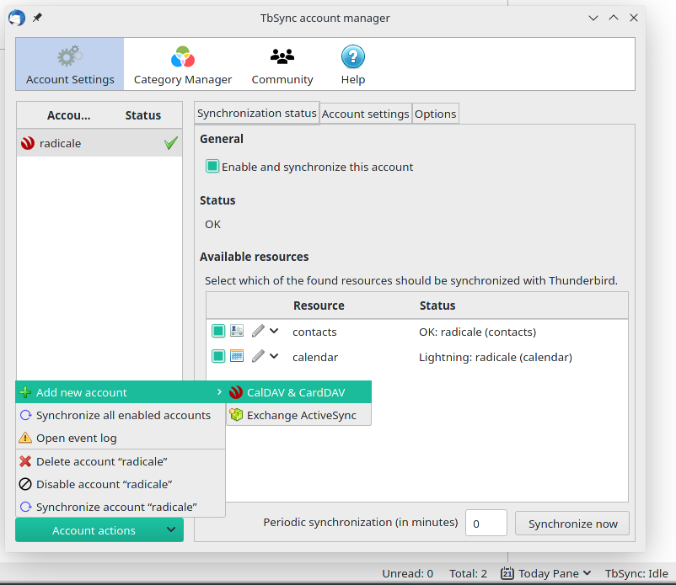Image resolution: width=676 pixels, height=585 pixels.
Task: Switch to the Options tab
Action: [436, 114]
